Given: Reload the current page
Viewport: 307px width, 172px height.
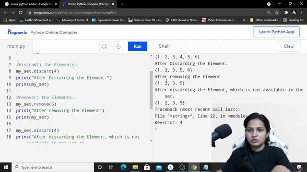Looking at the screenshot, I should (x=21, y=12).
